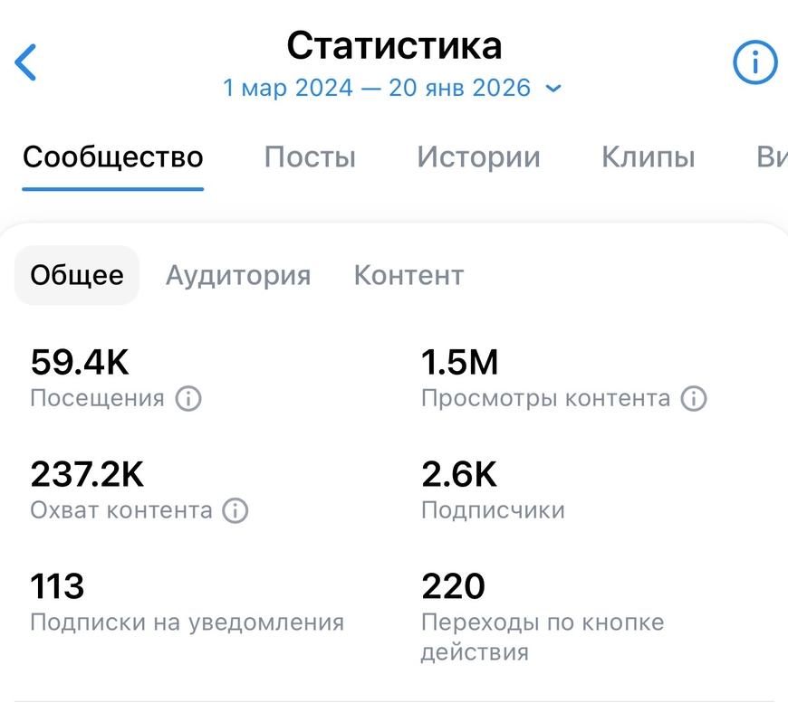Switch to the Контент segment
The image size is (788, 703).
point(408,275)
